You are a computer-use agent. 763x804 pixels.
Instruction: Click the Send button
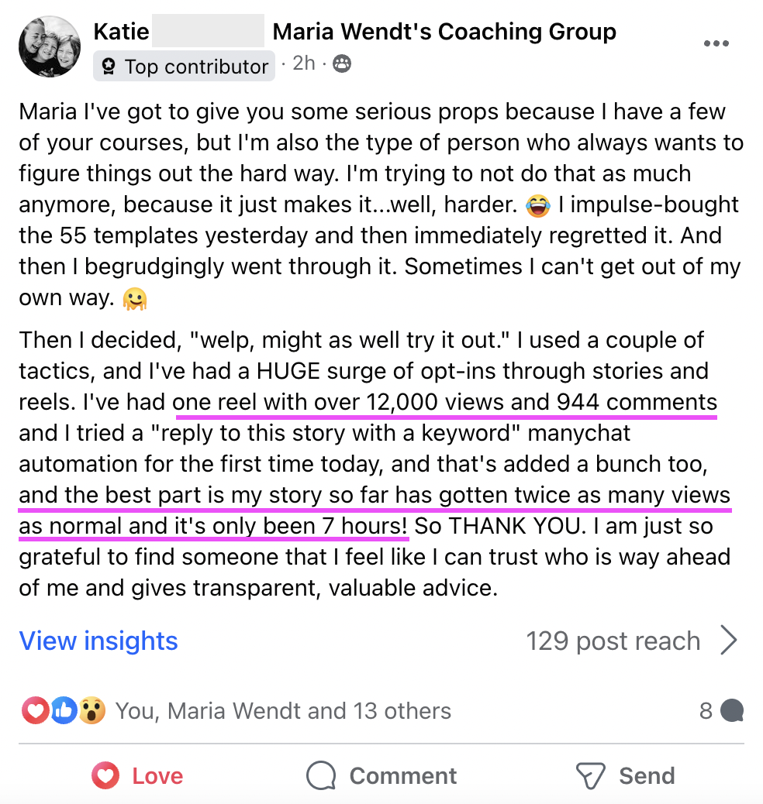(x=625, y=775)
